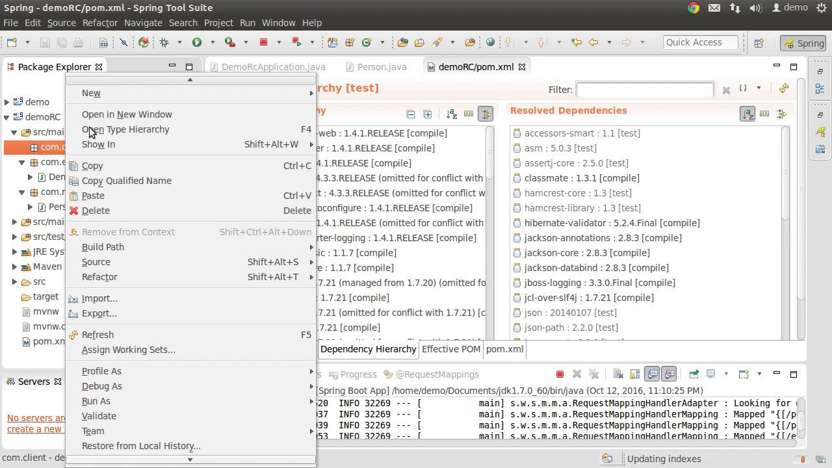832x468 pixels.
Task: Click the red Terminate icon in Console
Action: pyautogui.click(x=560, y=374)
